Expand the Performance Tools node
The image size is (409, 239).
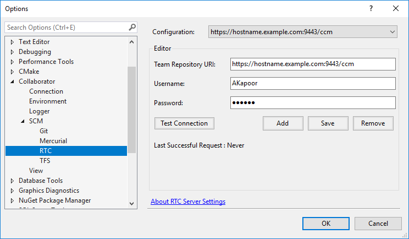point(13,62)
